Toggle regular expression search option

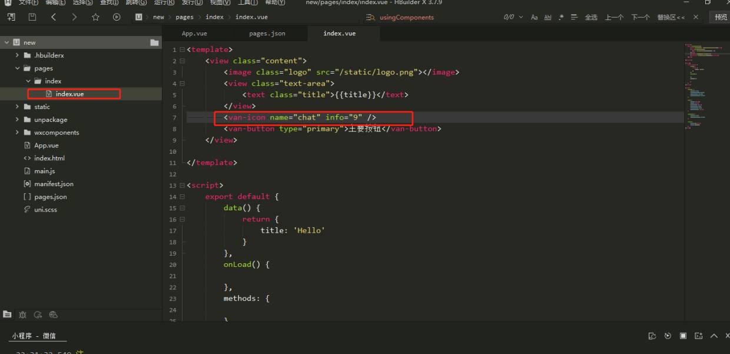(561, 17)
